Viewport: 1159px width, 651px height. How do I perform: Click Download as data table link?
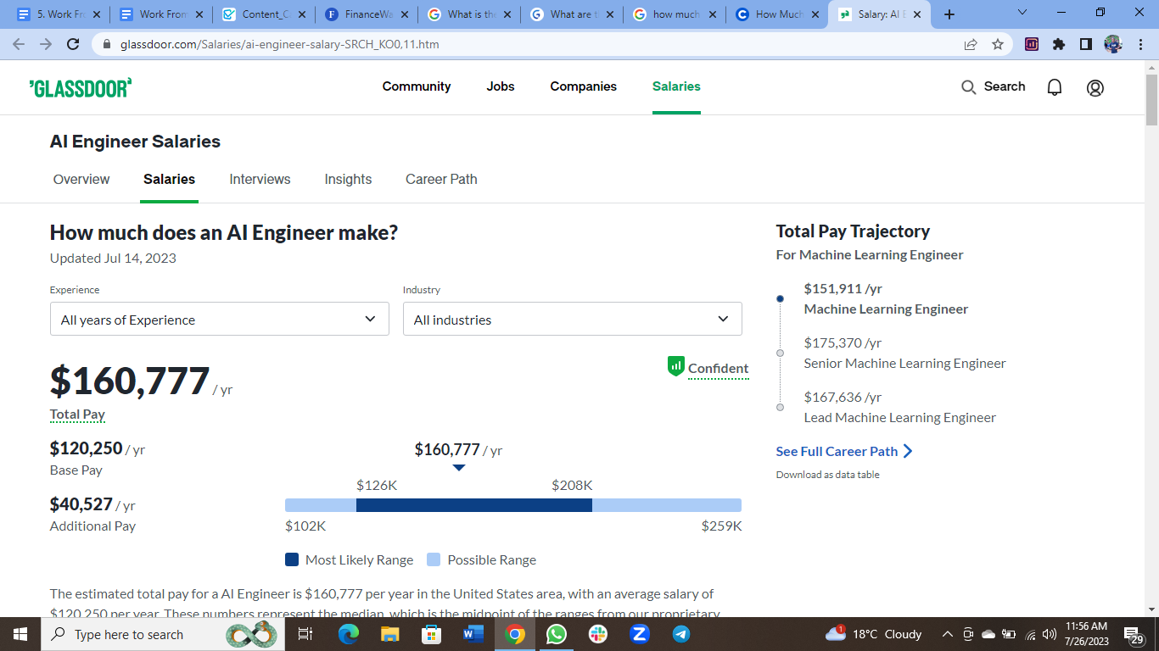pyautogui.click(x=827, y=475)
